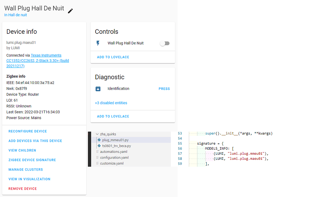Click the pencil edit icon beside device name
Screen dimensions: 323x197
[70, 11]
